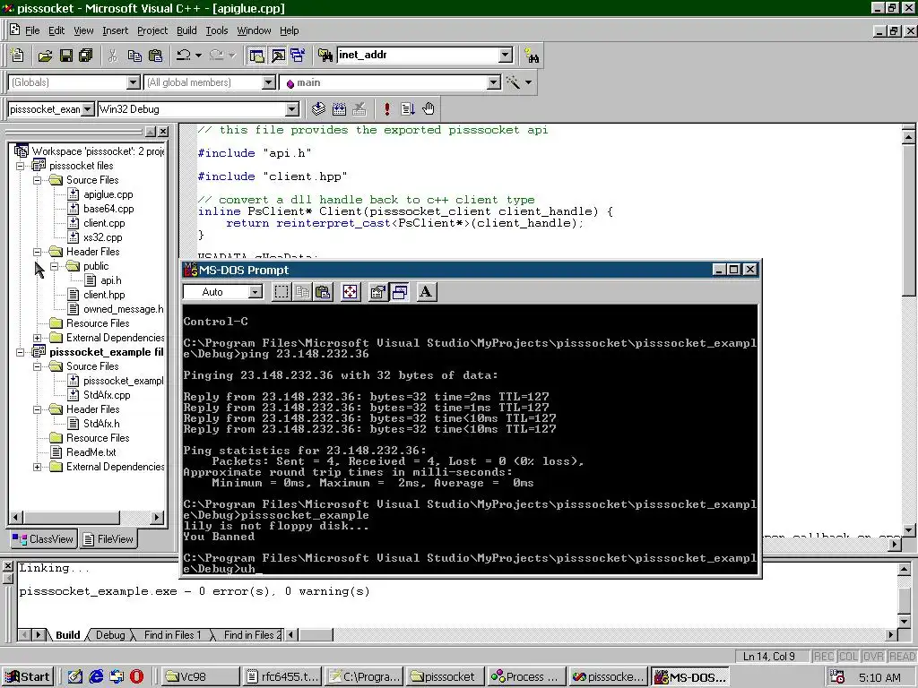
Task: Close the Workspace pane with its X
Action: 163,132
